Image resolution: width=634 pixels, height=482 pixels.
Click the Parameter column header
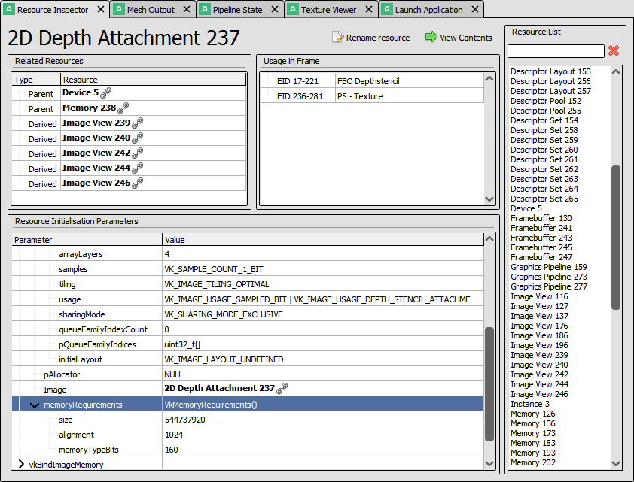pyautogui.click(x=87, y=240)
